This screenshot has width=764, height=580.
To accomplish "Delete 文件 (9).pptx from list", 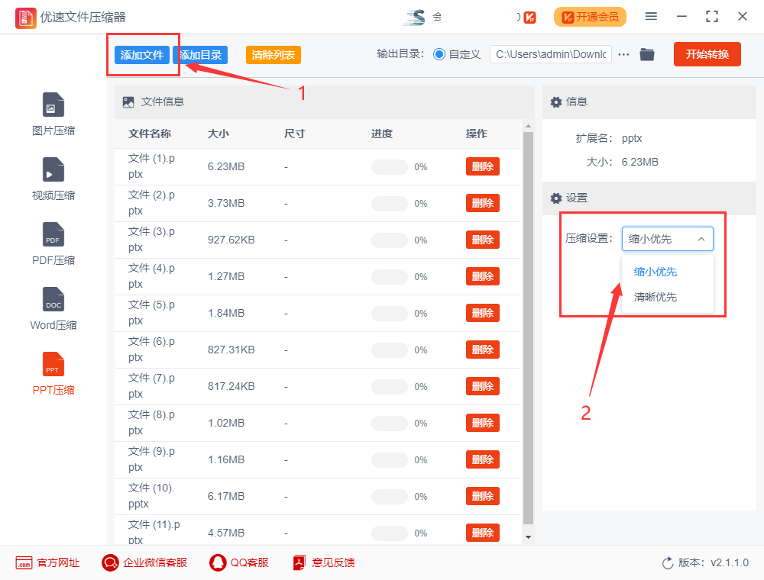I will click(482, 459).
